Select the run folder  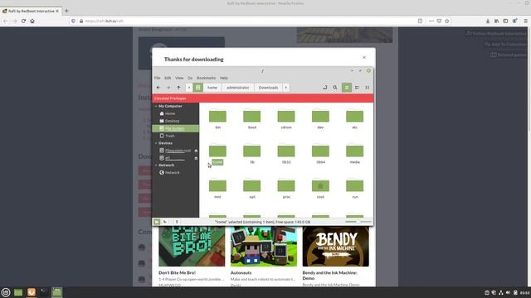click(354, 189)
